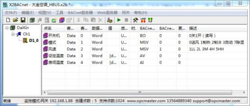The image size is (250, 106).
Task: Paste from clipboard toolbar icon
Action: click(x=93, y=20)
